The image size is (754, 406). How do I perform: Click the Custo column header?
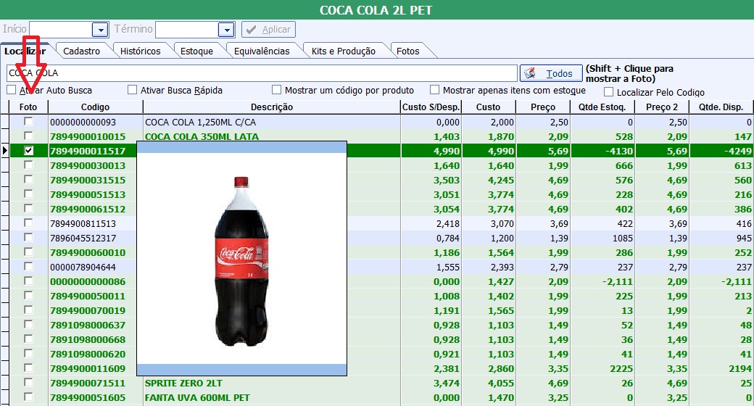pyautogui.click(x=488, y=107)
